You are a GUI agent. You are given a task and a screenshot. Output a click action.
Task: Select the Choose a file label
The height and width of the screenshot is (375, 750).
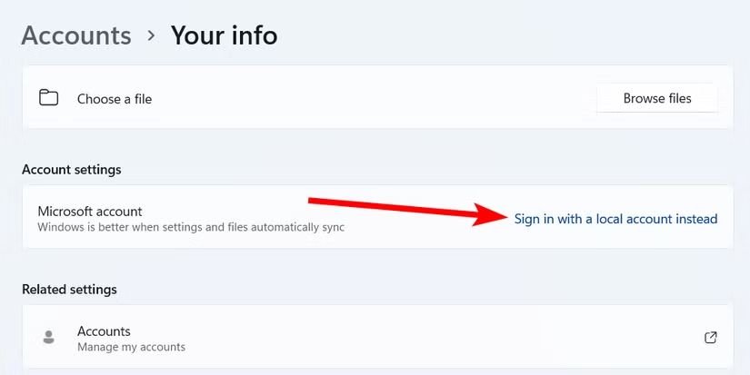pos(115,99)
